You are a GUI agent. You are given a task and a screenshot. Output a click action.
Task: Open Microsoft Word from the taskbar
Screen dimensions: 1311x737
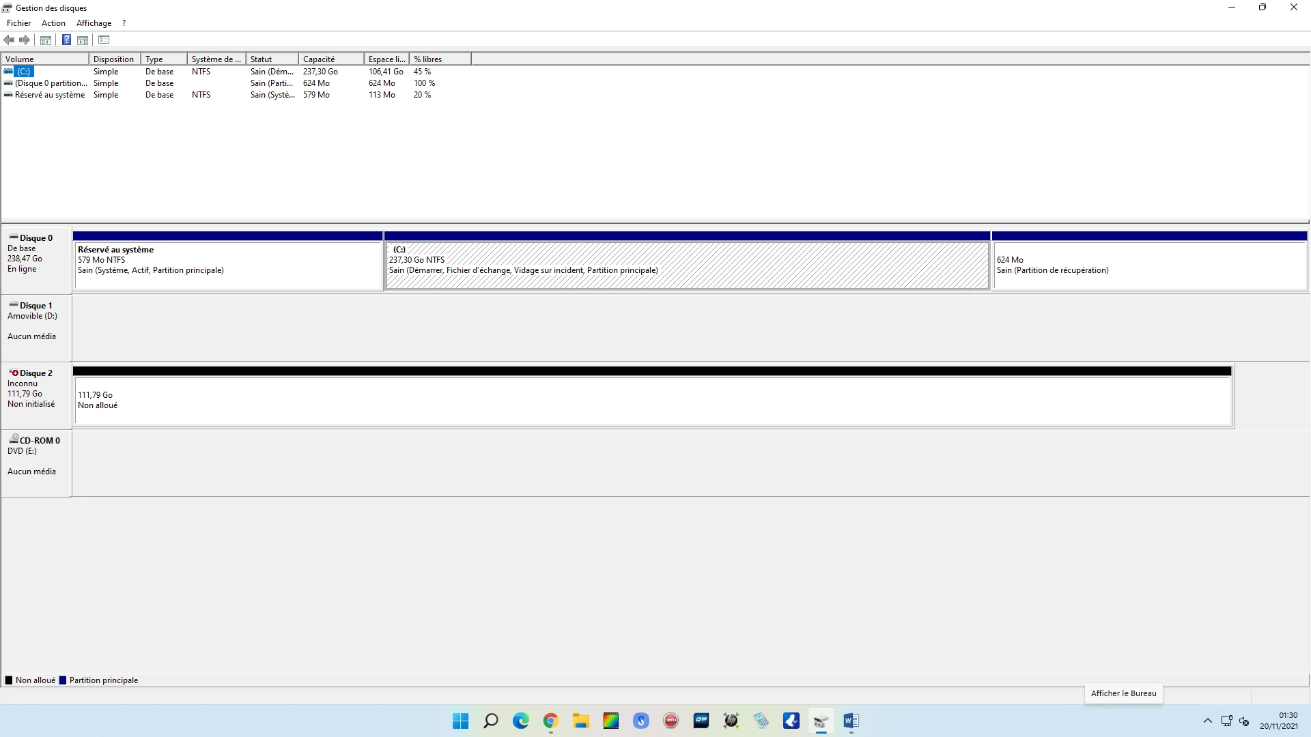851,721
